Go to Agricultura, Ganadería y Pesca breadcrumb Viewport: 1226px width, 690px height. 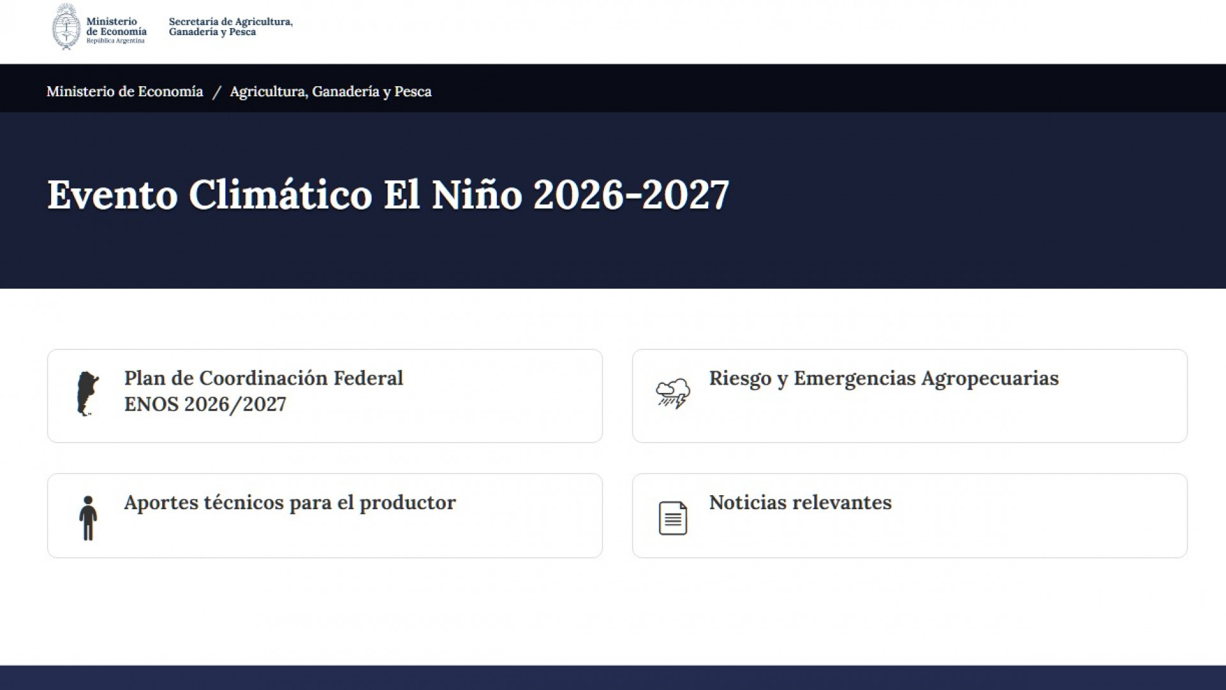pos(331,91)
